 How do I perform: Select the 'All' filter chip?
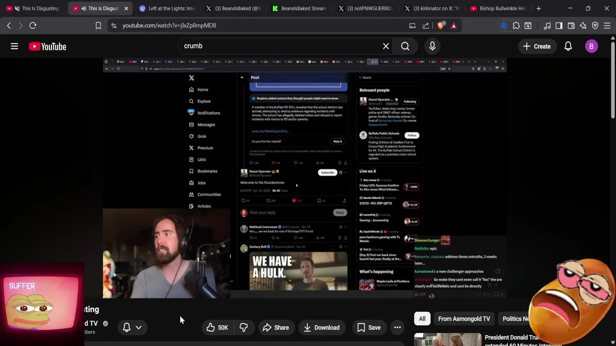422,319
